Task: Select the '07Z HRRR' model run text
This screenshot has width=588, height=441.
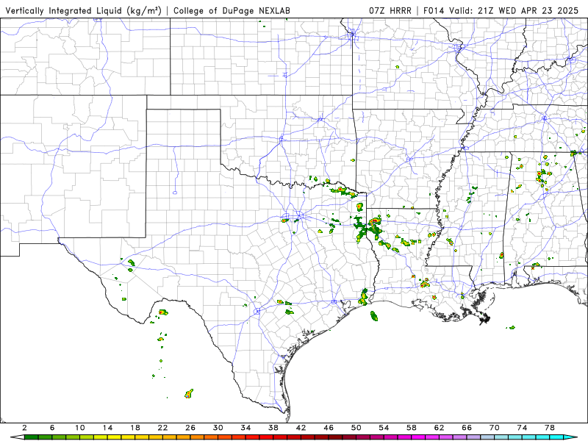Action: [390, 10]
